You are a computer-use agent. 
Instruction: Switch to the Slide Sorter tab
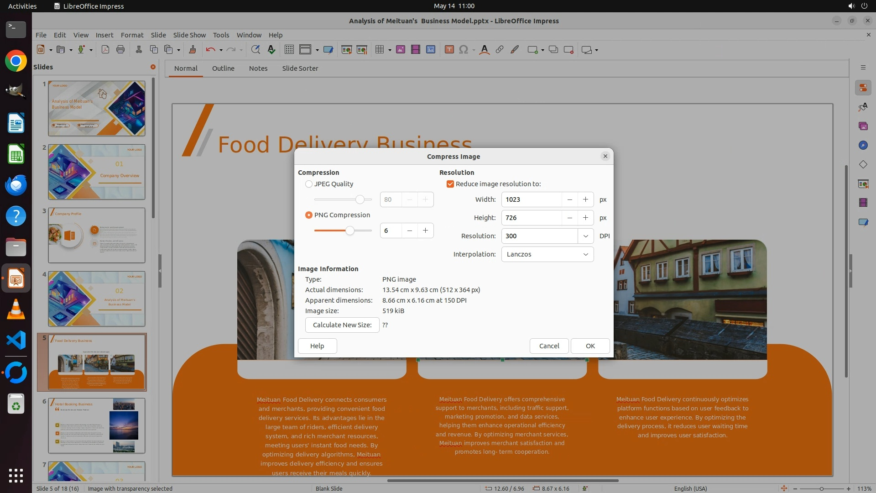(x=300, y=68)
